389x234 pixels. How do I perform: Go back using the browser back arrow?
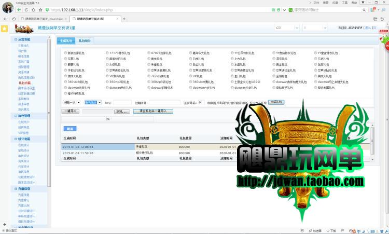pos(19,10)
